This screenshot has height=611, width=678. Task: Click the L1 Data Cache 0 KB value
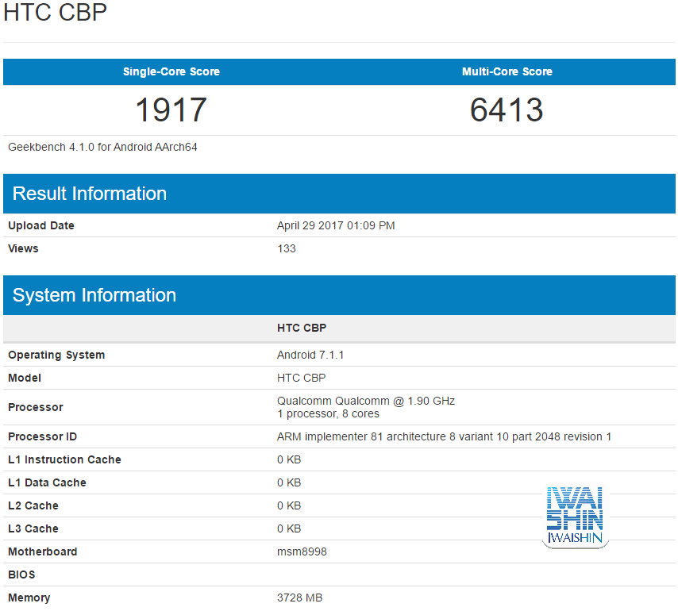tap(289, 482)
